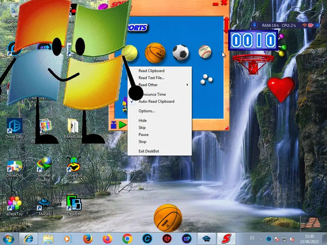Open the red gear Driver Booster taskbar icon
Screen dimensions: 327x245
167,239
